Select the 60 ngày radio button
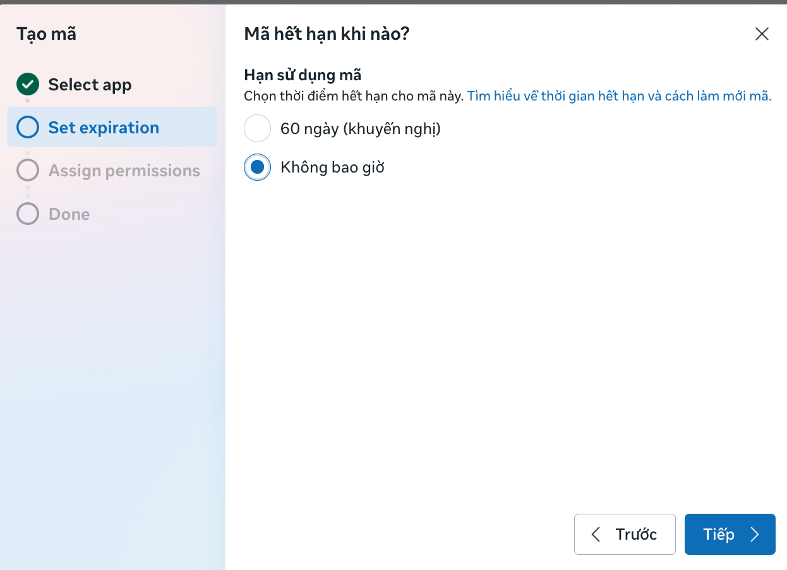 pos(257,129)
